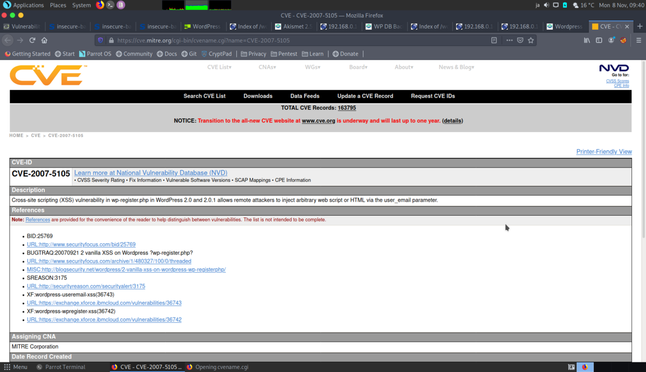Switch to the Vulnerabilit tab
Image resolution: width=646 pixels, height=372 pixels.
click(x=23, y=26)
